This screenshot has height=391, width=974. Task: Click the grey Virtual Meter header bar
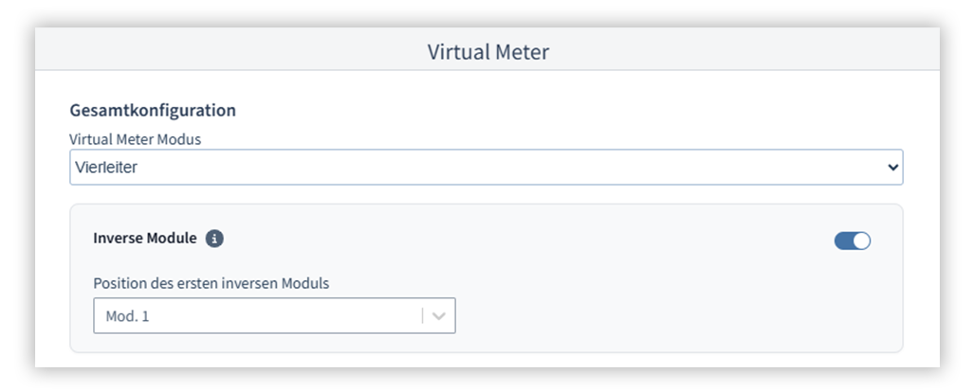tap(237, 52)
